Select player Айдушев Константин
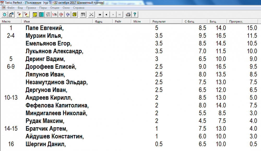Viewport: 261px width, 151px height. click(55, 136)
